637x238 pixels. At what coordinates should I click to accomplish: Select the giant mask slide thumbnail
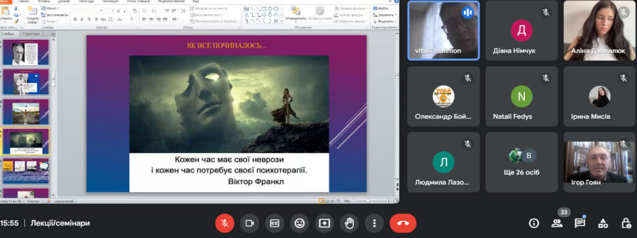[x=26, y=142]
